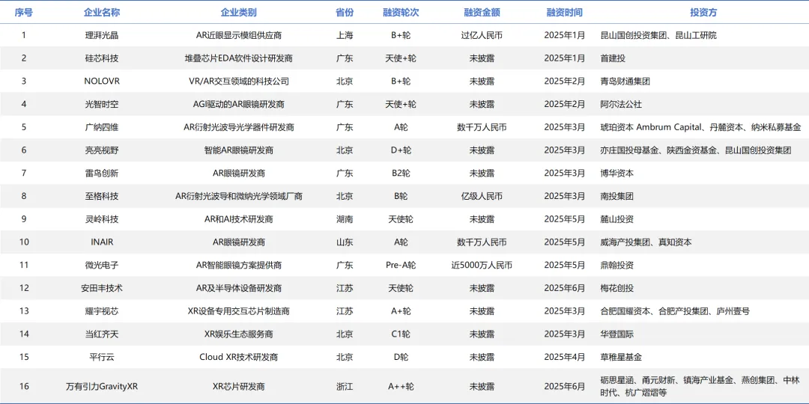
Task: Click funding date 2025年4月
Action: [565, 357]
